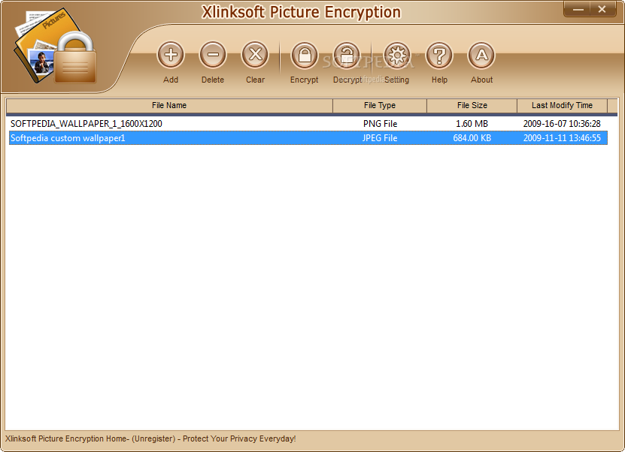Click the Encrypt padlock icon
Viewport: 625px width, 452px height.
pos(305,55)
